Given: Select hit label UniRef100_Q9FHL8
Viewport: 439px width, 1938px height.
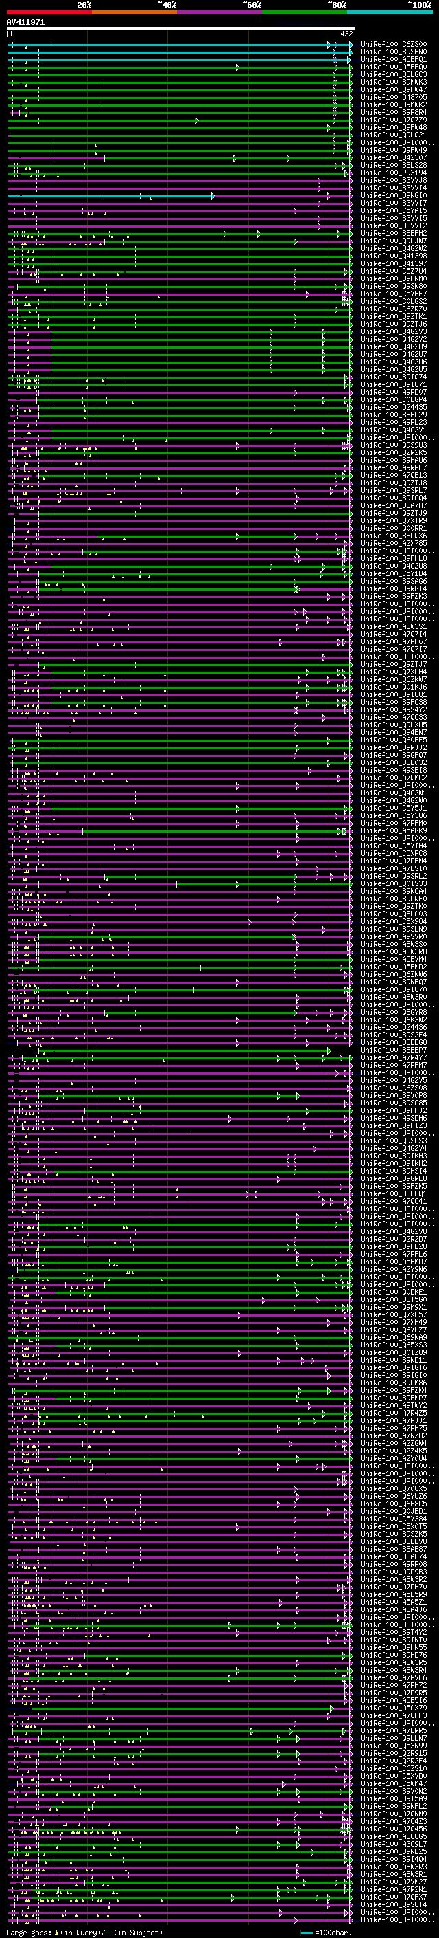Looking at the screenshot, I should tap(394, 559).
